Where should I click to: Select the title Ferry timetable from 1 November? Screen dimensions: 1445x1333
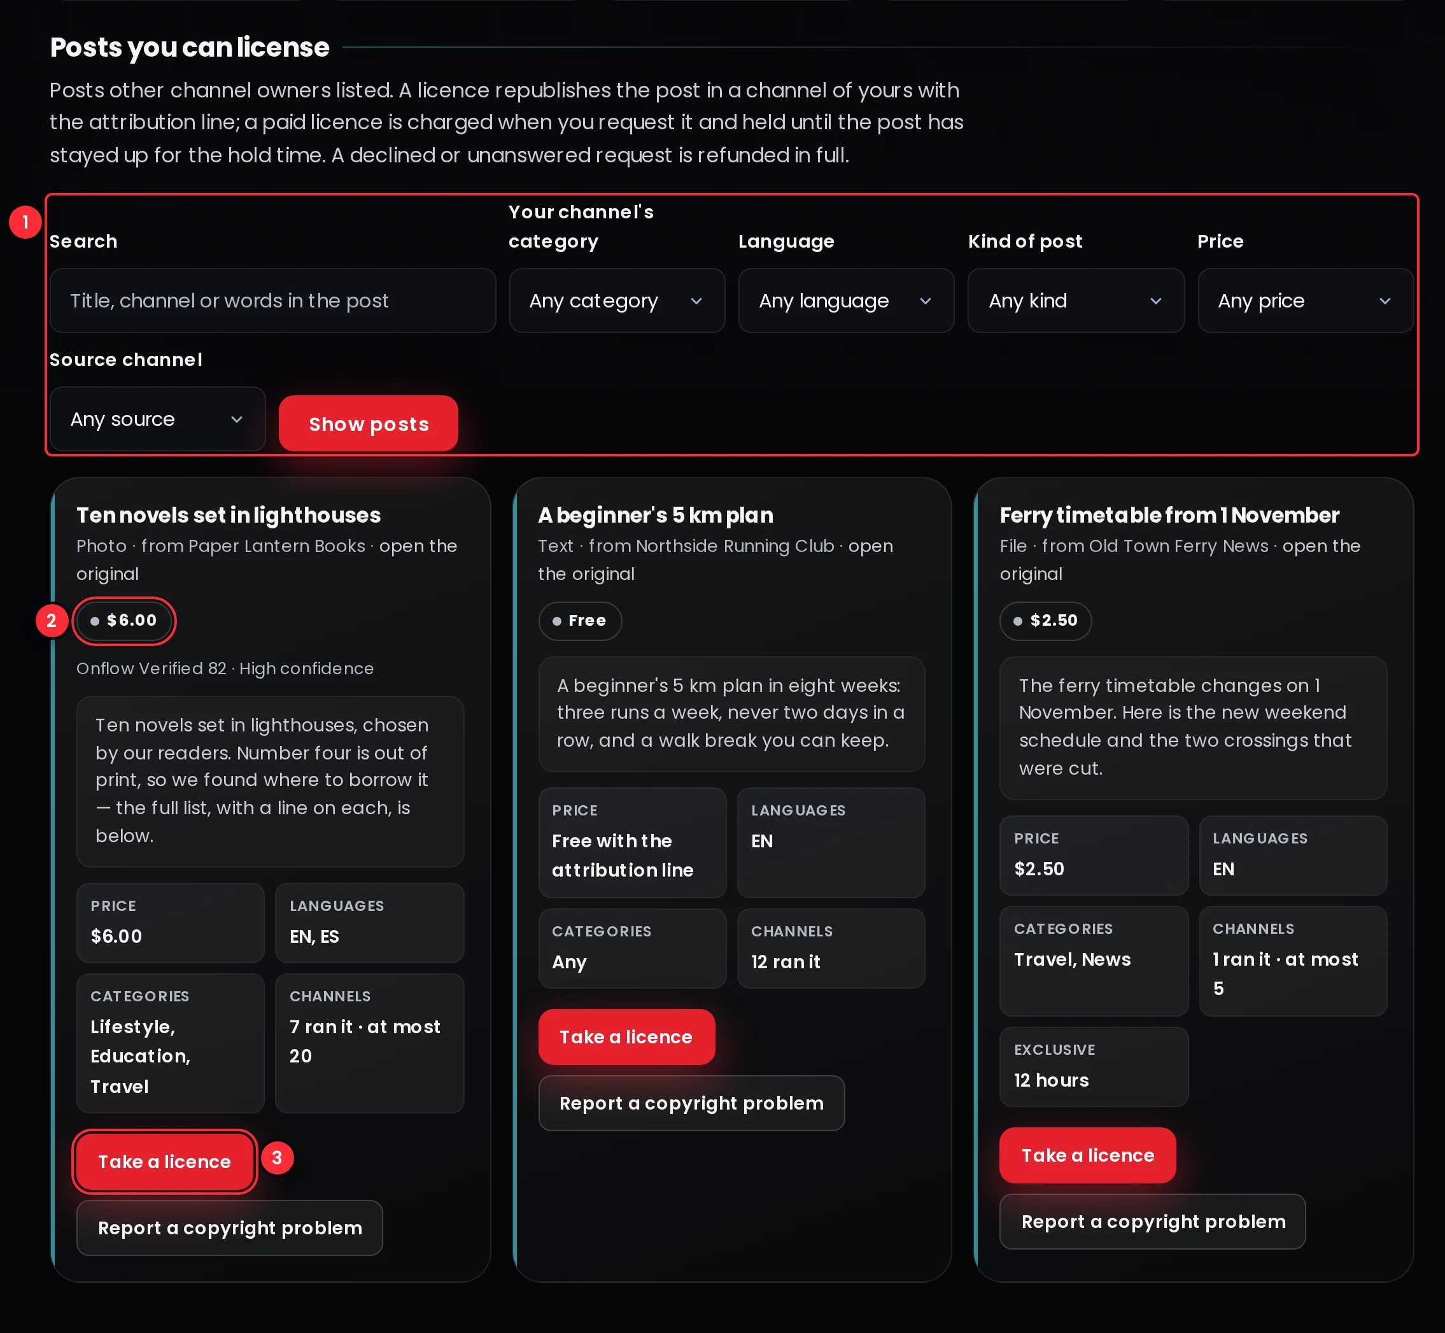coord(1169,515)
